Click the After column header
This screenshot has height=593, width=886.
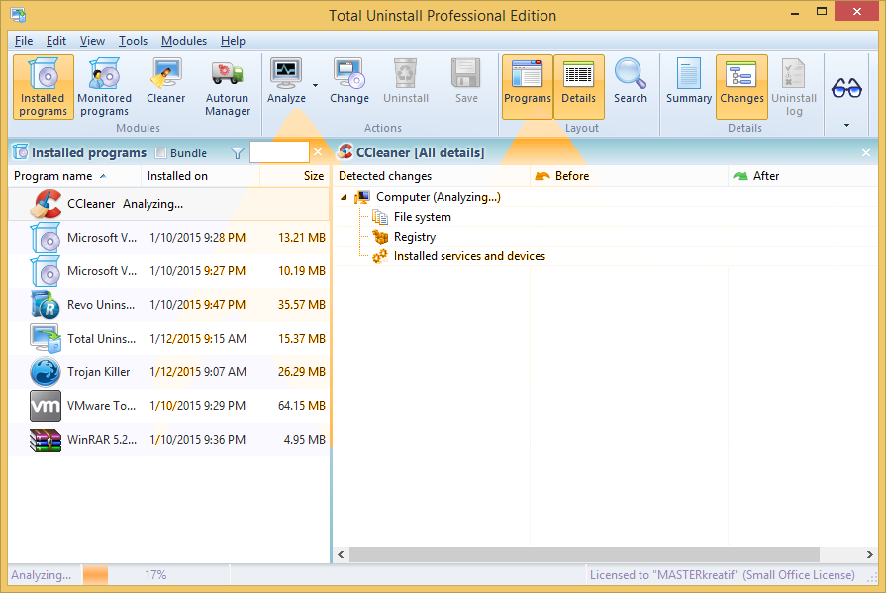(803, 176)
